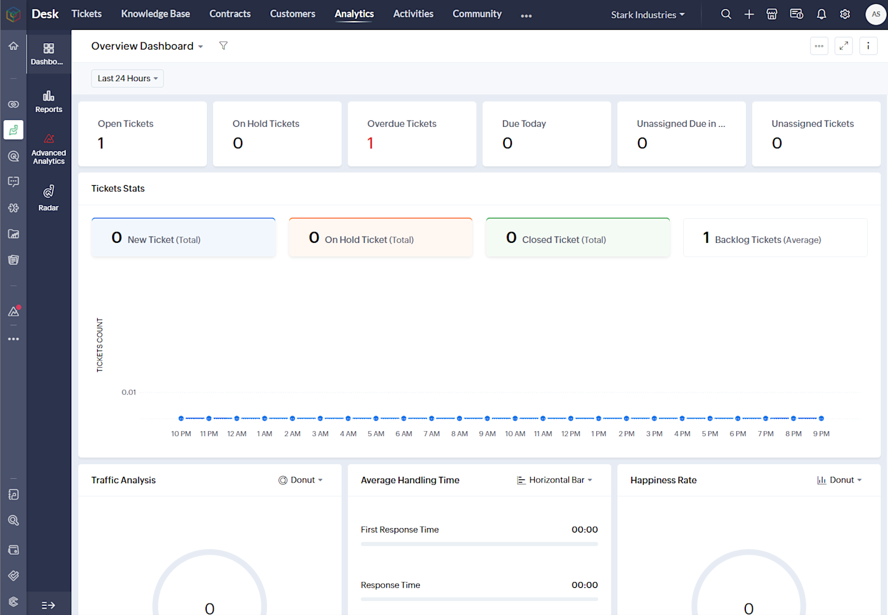Change the Last 24 Hours time range
888x615 pixels.
pos(127,79)
